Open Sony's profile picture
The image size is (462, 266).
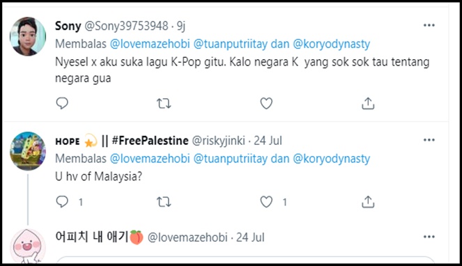click(28, 36)
